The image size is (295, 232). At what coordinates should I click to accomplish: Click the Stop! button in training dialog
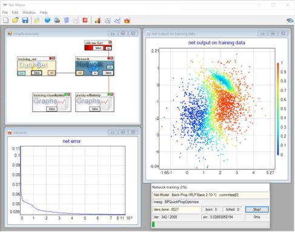point(257,210)
